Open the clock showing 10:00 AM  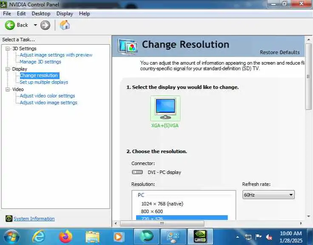[x=291, y=237]
